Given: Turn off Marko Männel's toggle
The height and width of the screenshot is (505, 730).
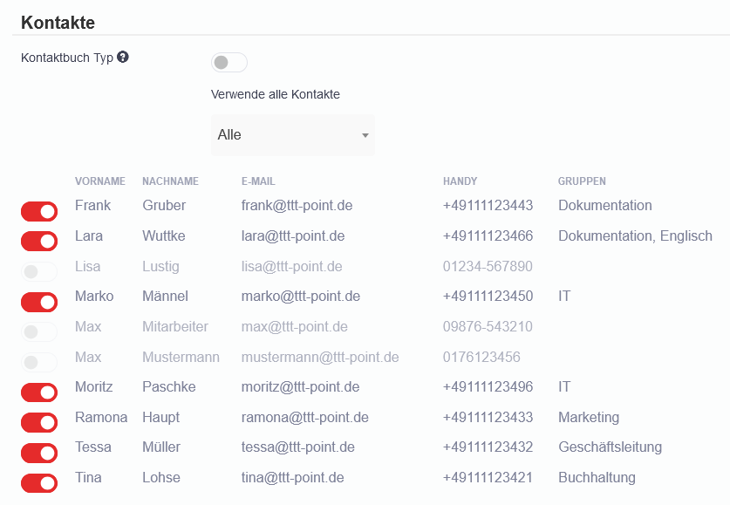Looking at the screenshot, I should (39, 302).
